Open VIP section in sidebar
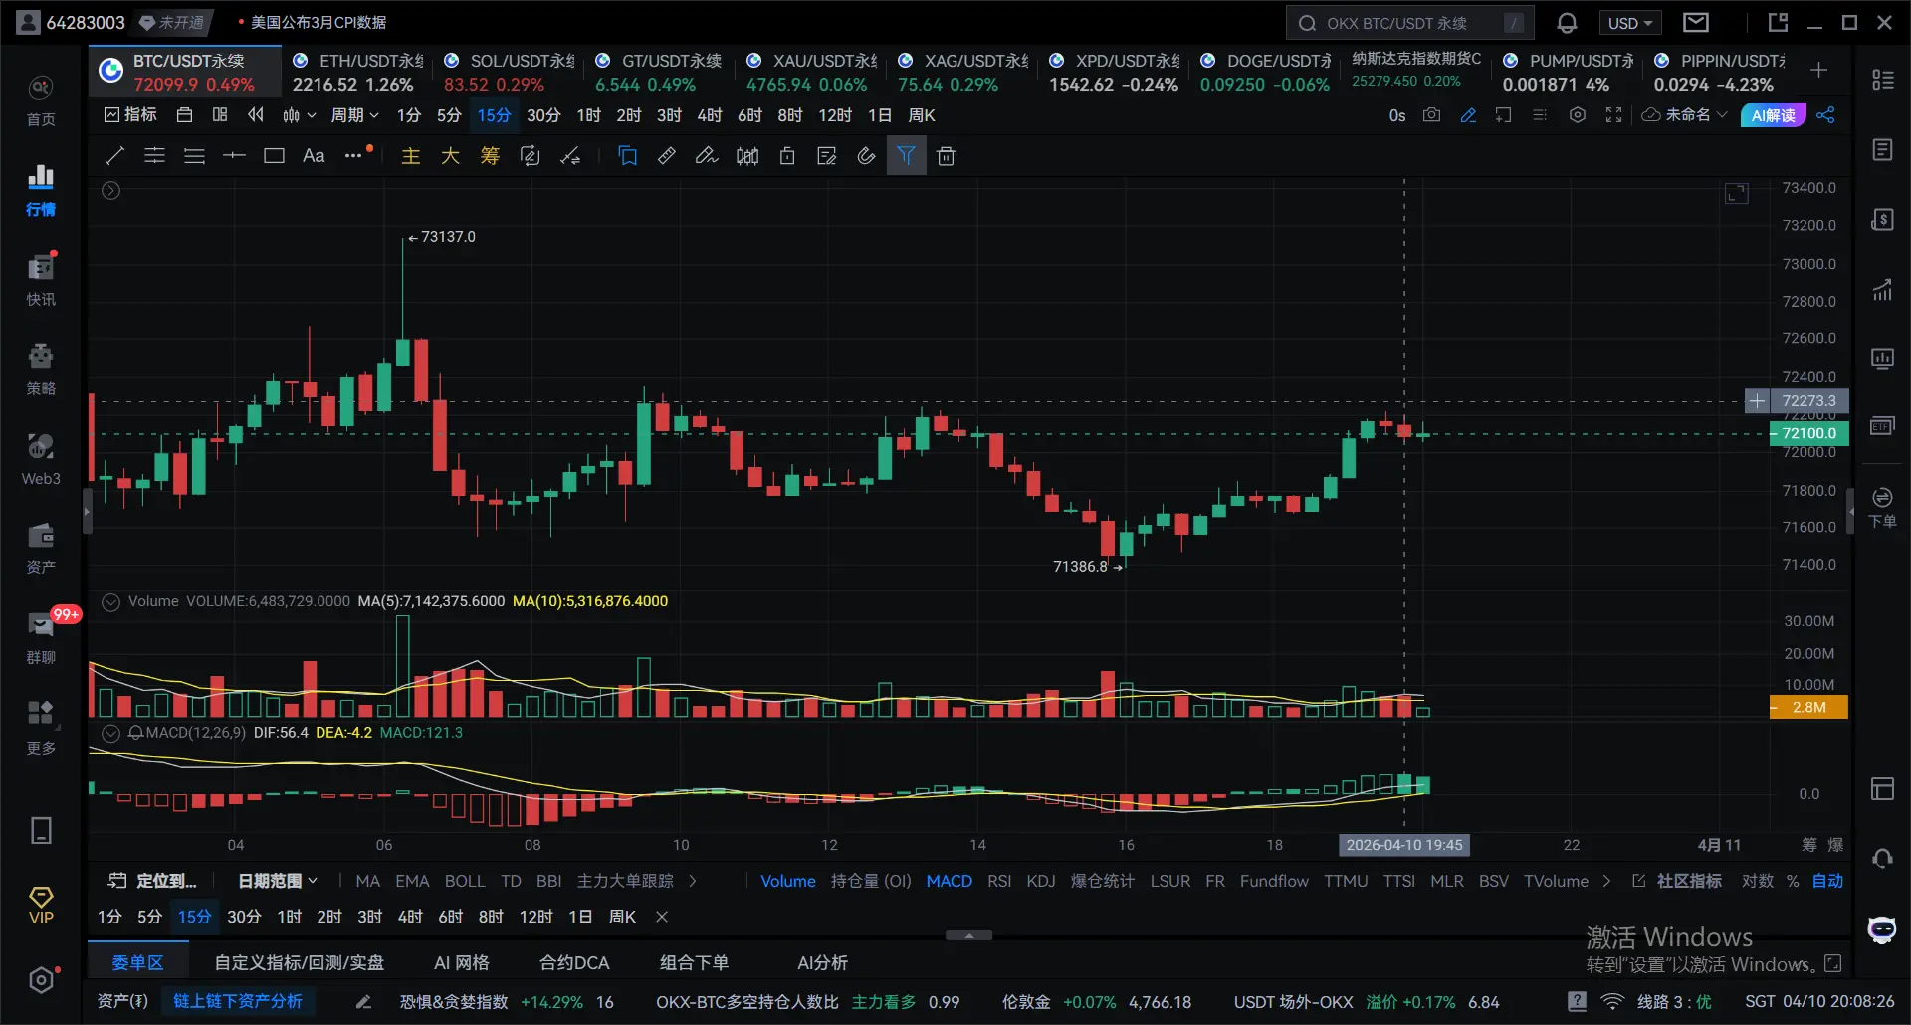Image resolution: width=1911 pixels, height=1025 pixels. (x=41, y=906)
